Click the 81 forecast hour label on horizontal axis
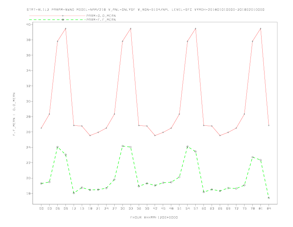293x227 pixels. [x=261, y=208]
